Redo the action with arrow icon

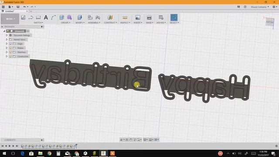tap(32, 7)
